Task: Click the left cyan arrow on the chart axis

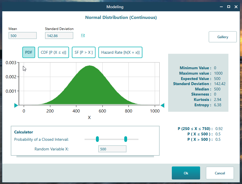Action: 16,105
